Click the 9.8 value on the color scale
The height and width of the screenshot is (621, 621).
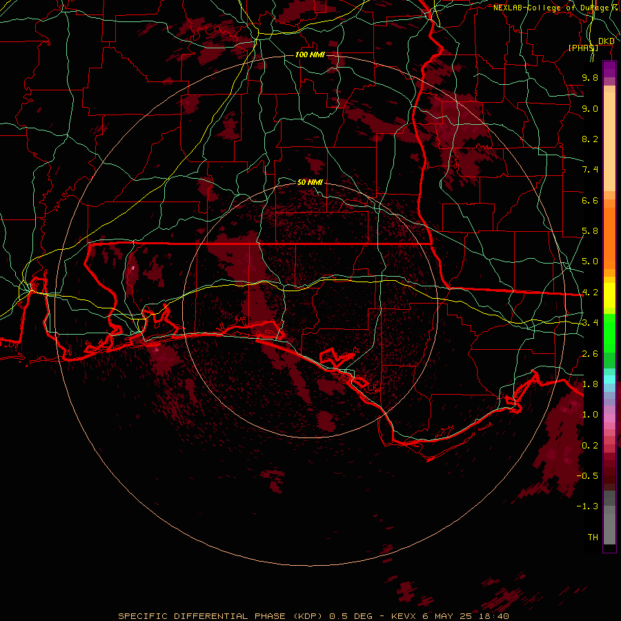(x=590, y=78)
